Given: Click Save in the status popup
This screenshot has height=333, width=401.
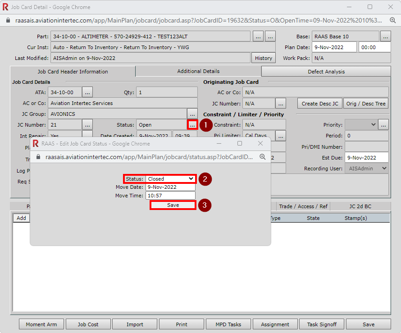Looking at the screenshot, I should [x=173, y=205].
